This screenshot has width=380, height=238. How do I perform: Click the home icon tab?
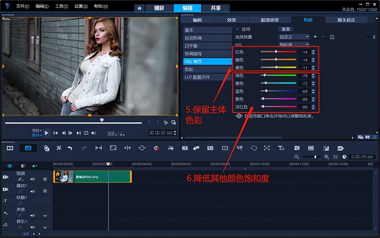pos(139,8)
